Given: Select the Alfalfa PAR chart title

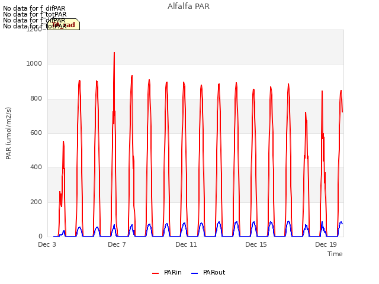Looking at the screenshot, I should [x=188, y=7].
